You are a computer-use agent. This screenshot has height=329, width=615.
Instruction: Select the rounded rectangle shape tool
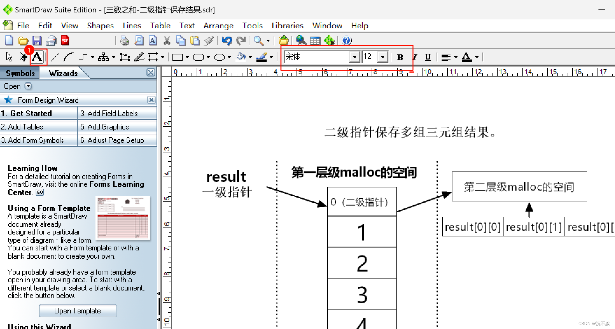click(199, 57)
